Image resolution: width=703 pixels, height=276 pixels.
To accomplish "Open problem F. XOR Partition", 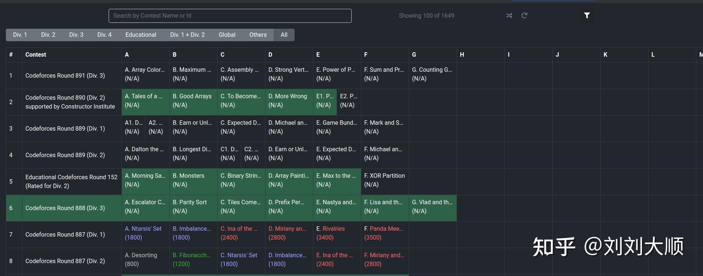I will point(384,176).
